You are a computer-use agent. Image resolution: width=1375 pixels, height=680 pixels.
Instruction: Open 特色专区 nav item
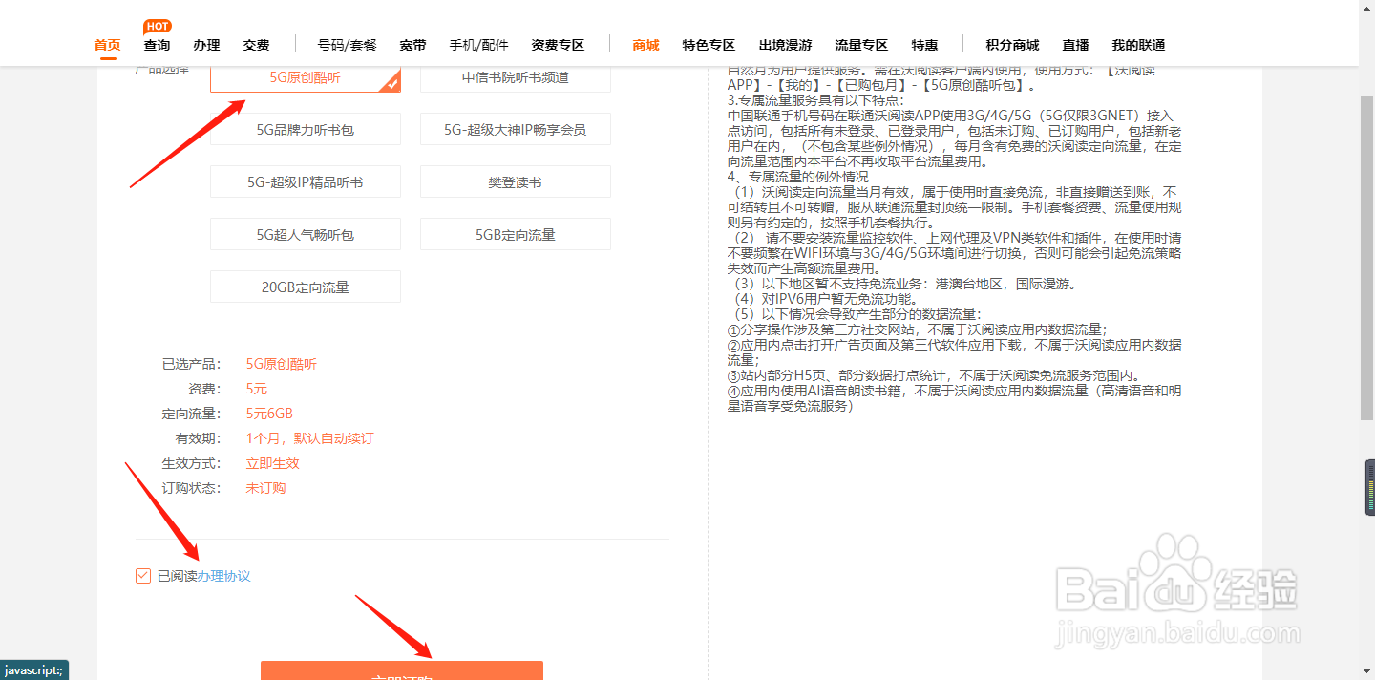(x=709, y=45)
